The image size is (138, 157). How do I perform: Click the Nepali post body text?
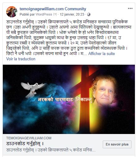[x=69, y=38]
